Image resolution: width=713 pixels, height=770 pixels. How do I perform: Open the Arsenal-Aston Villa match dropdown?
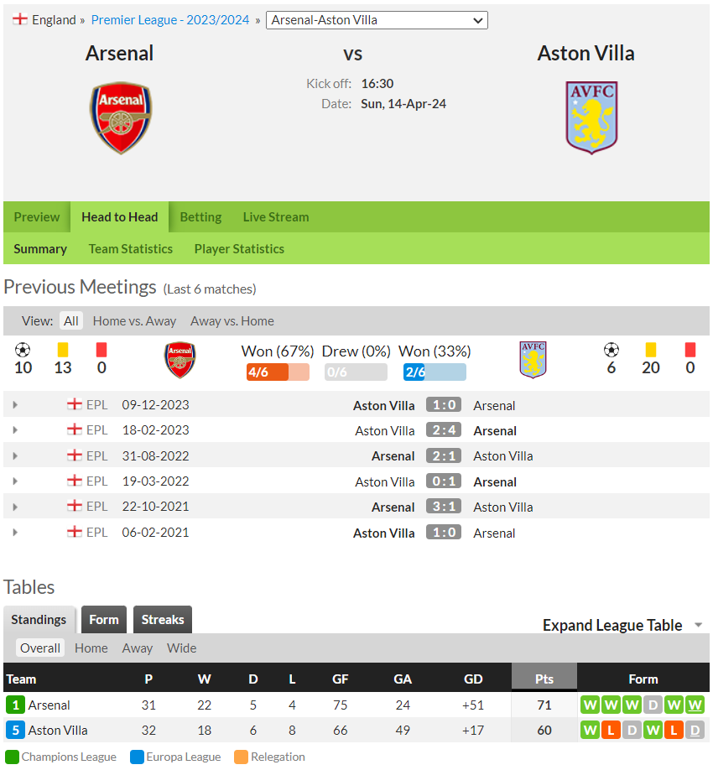pos(377,20)
